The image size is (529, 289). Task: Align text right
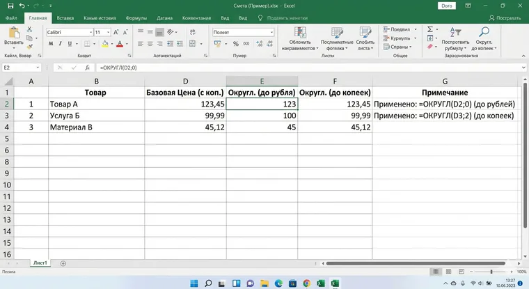[159, 44]
